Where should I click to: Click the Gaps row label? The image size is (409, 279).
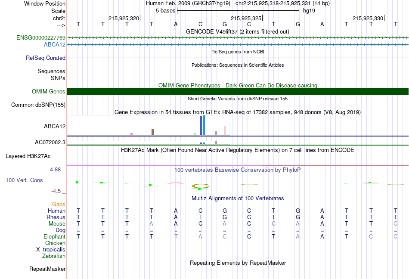(x=59, y=205)
